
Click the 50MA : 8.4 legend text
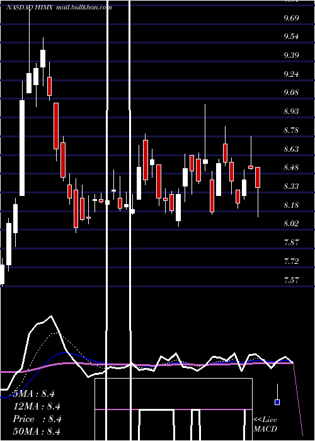[37, 431]
